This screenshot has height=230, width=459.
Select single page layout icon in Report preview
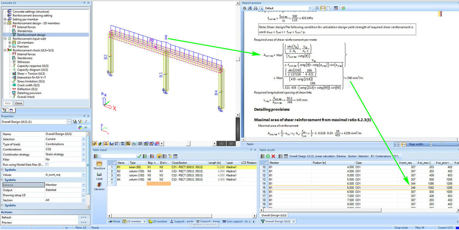pyautogui.click(x=328, y=8)
